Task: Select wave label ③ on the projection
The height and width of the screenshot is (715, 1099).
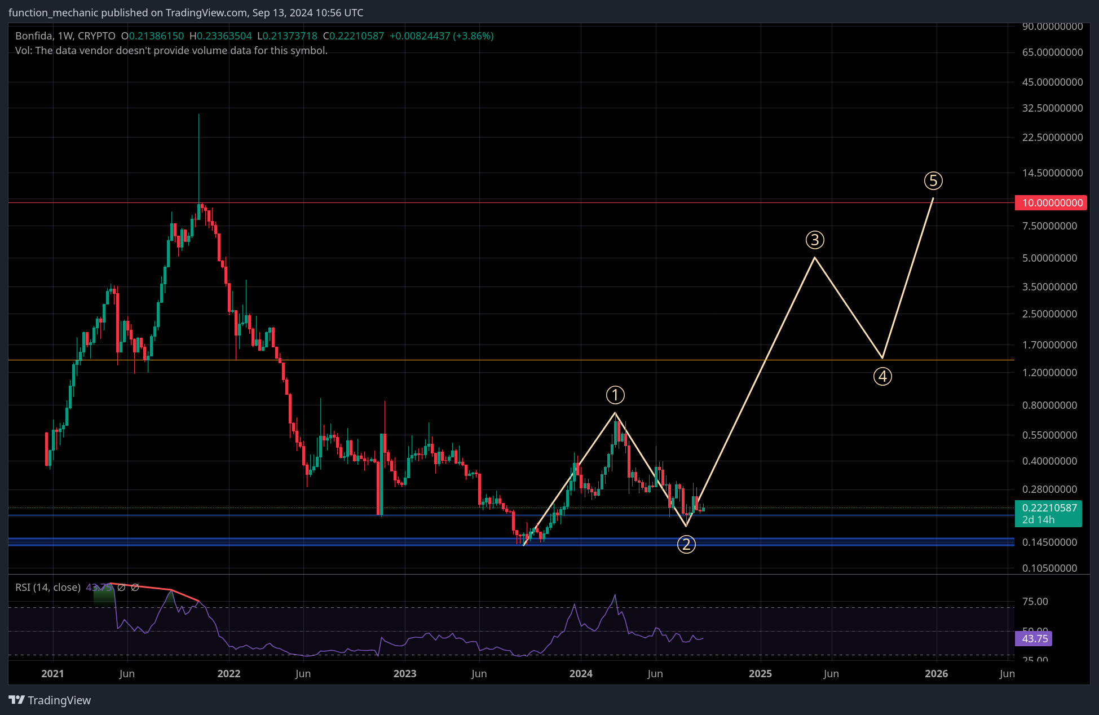Action: pyautogui.click(x=815, y=240)
